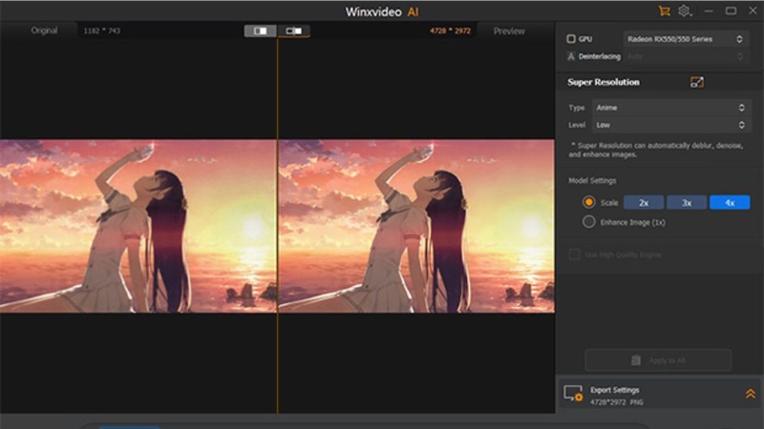
Task: Click the Apply to All button
Action: (x=658, y=360)
